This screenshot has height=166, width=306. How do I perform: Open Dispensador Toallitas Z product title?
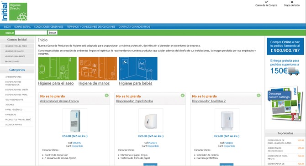(209, 101)
